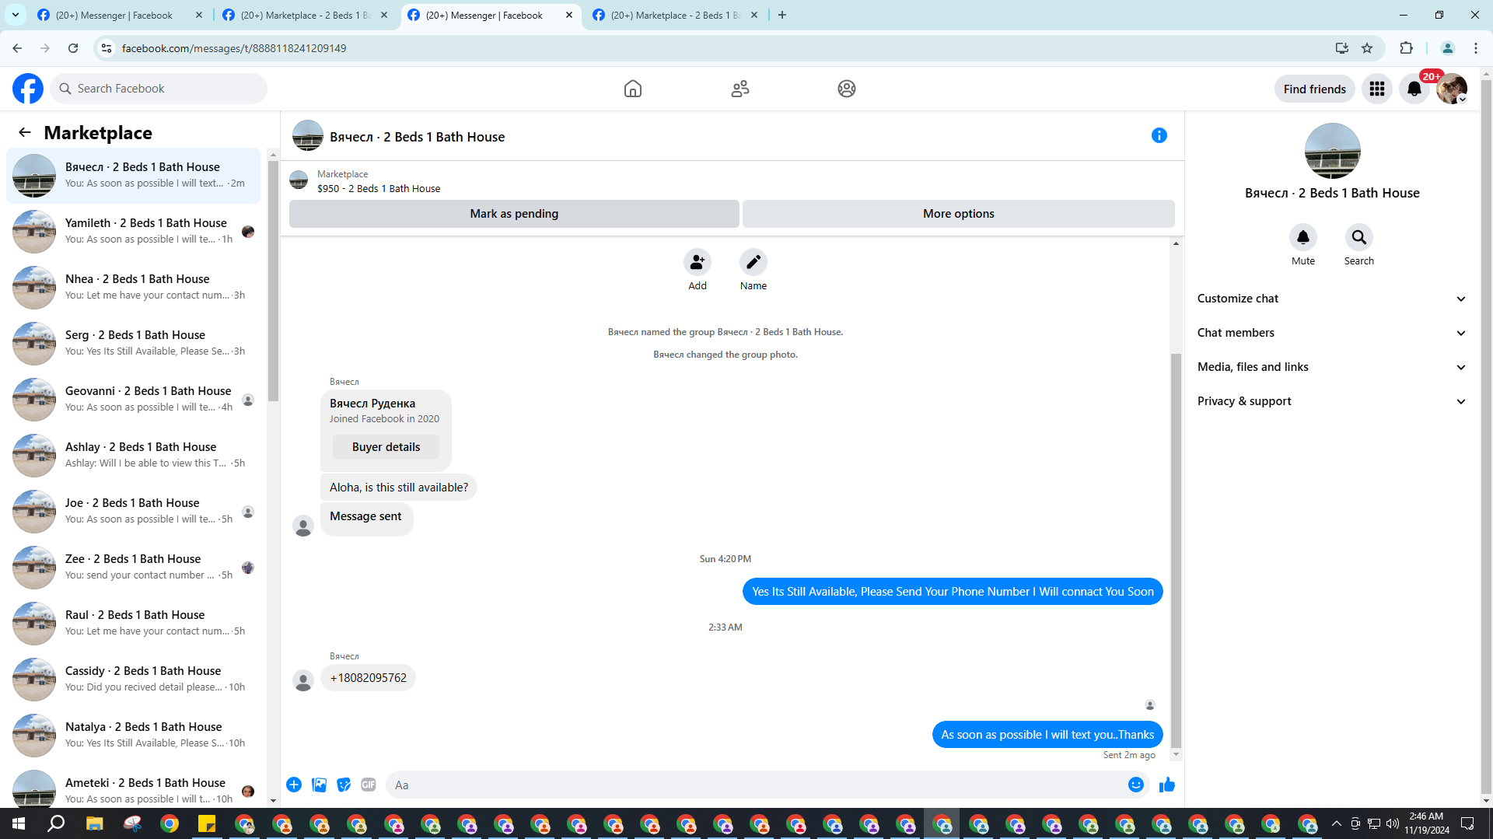Open the Groups icon in top navigation

[x=847, y=89]
